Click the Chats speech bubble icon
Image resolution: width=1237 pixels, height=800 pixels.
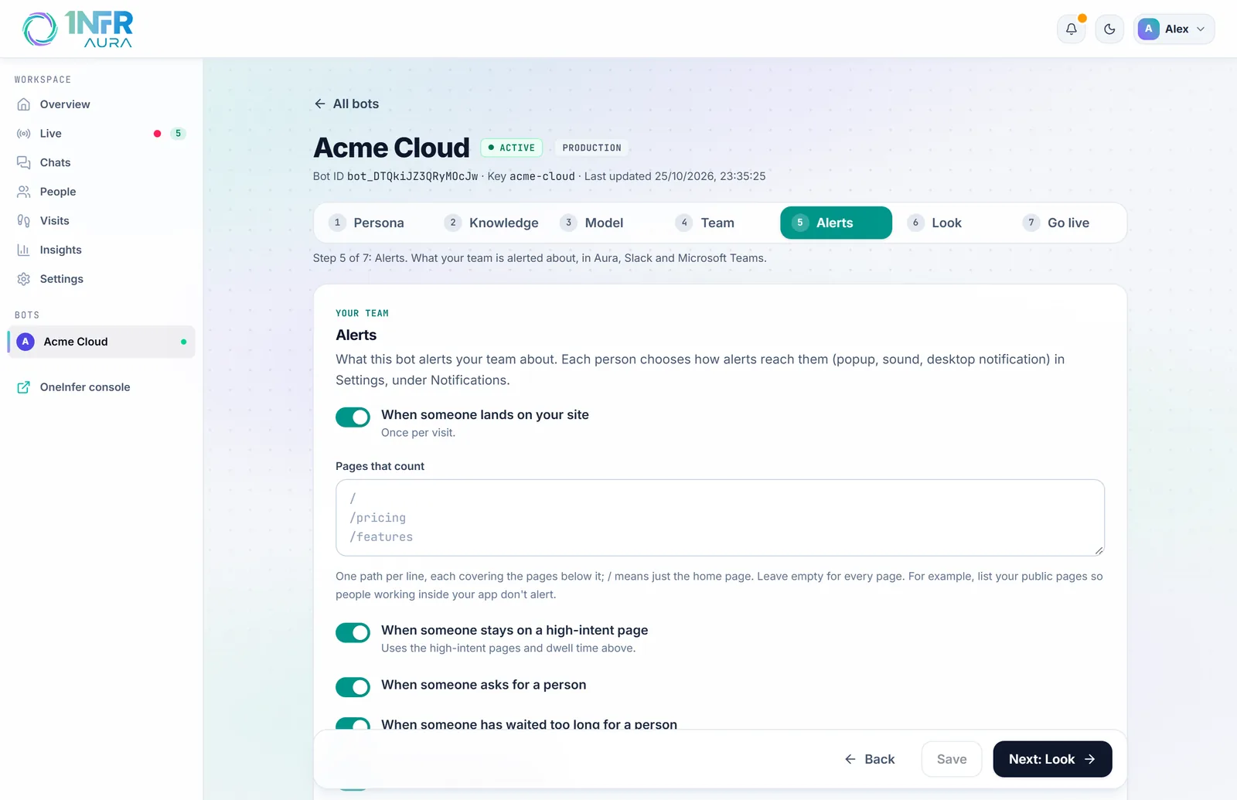[x=24, y=162]
